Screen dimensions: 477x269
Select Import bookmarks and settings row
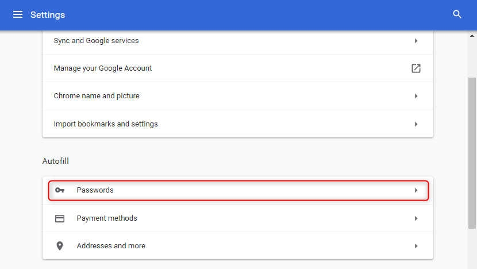(238, 124)
